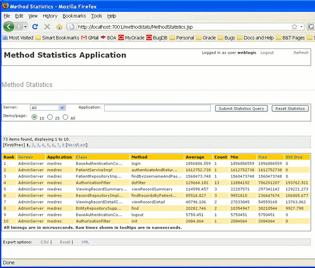Click Submit Statistics Query button
This screenshot has height=268, width=315.
(x=241, y=109)
